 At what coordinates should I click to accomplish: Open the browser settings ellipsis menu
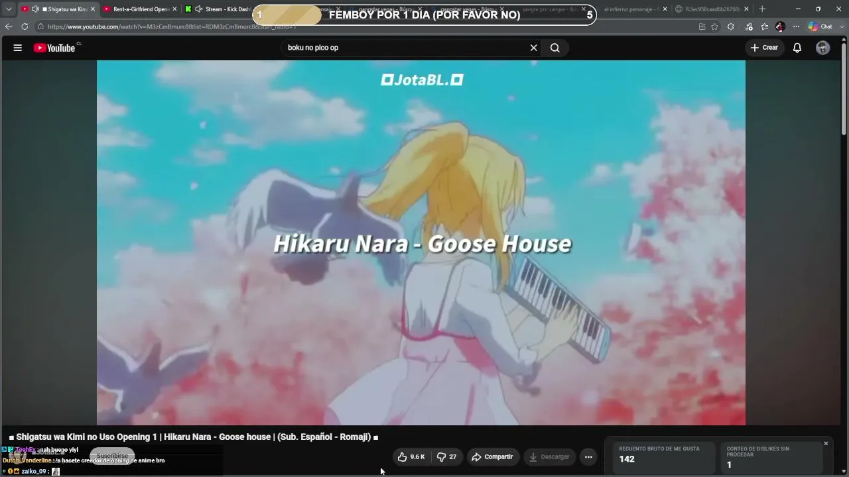click(796, 26)
